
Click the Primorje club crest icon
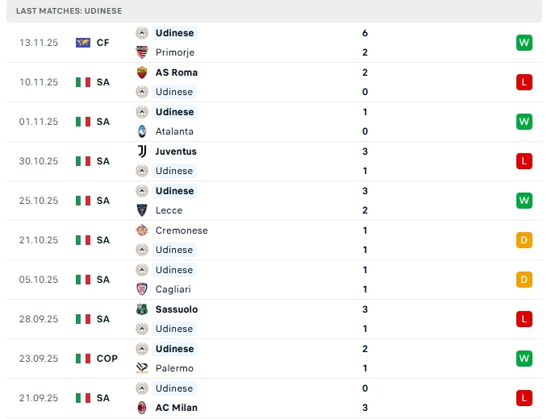(x=142, y=52)
